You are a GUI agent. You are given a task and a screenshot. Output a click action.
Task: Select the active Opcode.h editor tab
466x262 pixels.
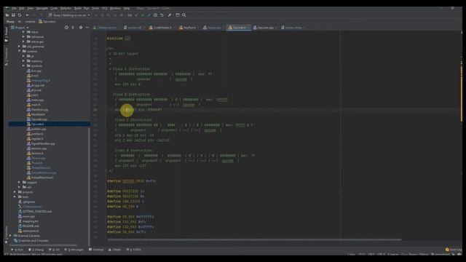point(239,28)
